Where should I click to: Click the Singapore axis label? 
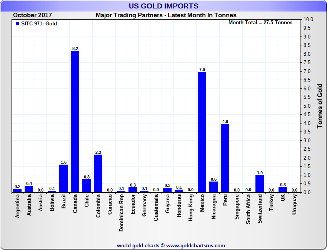pos(237,207)
